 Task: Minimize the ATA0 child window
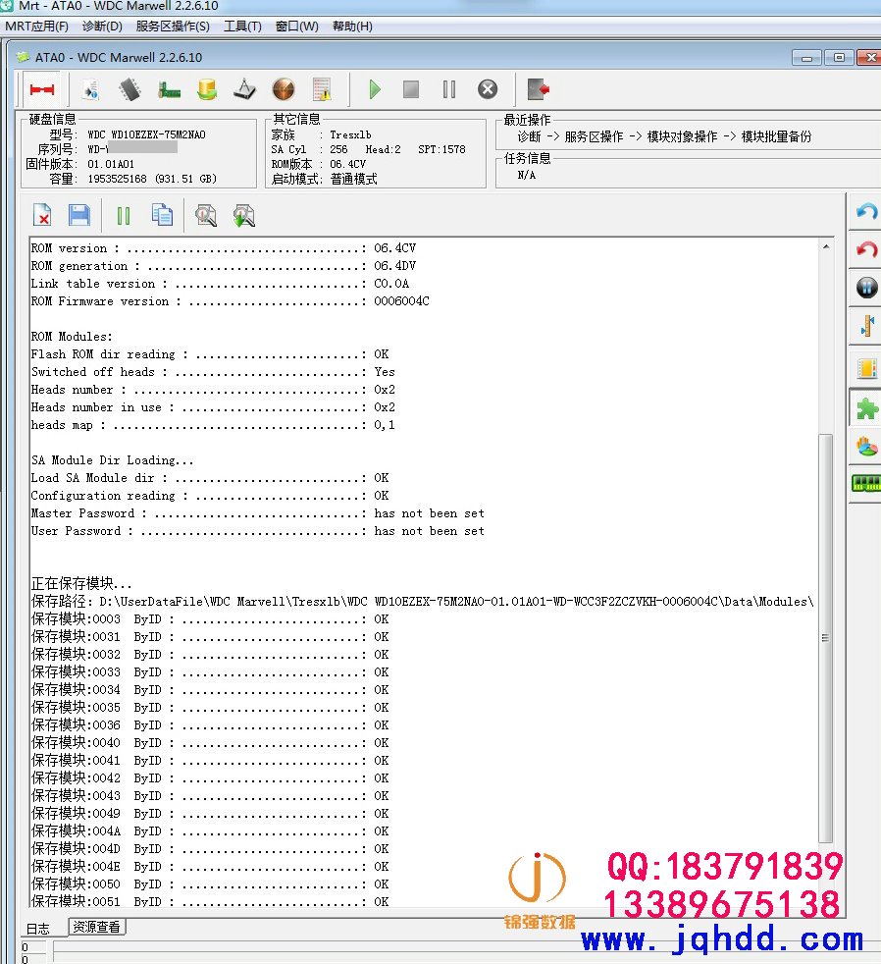(x=806, y=58)
